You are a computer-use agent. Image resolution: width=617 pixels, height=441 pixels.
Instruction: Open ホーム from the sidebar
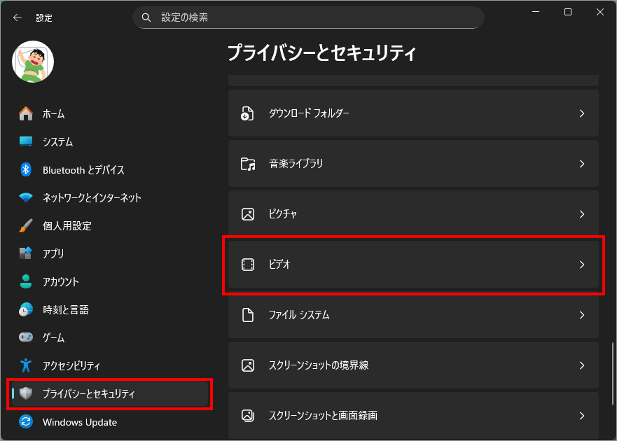pyautogui.click(x=53, y=113)
